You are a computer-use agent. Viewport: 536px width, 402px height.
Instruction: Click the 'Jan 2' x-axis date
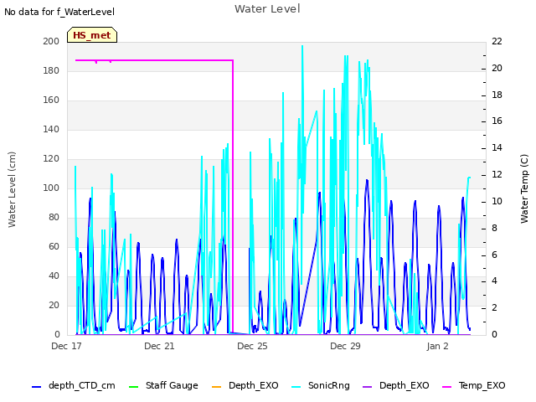coord(437,346)
